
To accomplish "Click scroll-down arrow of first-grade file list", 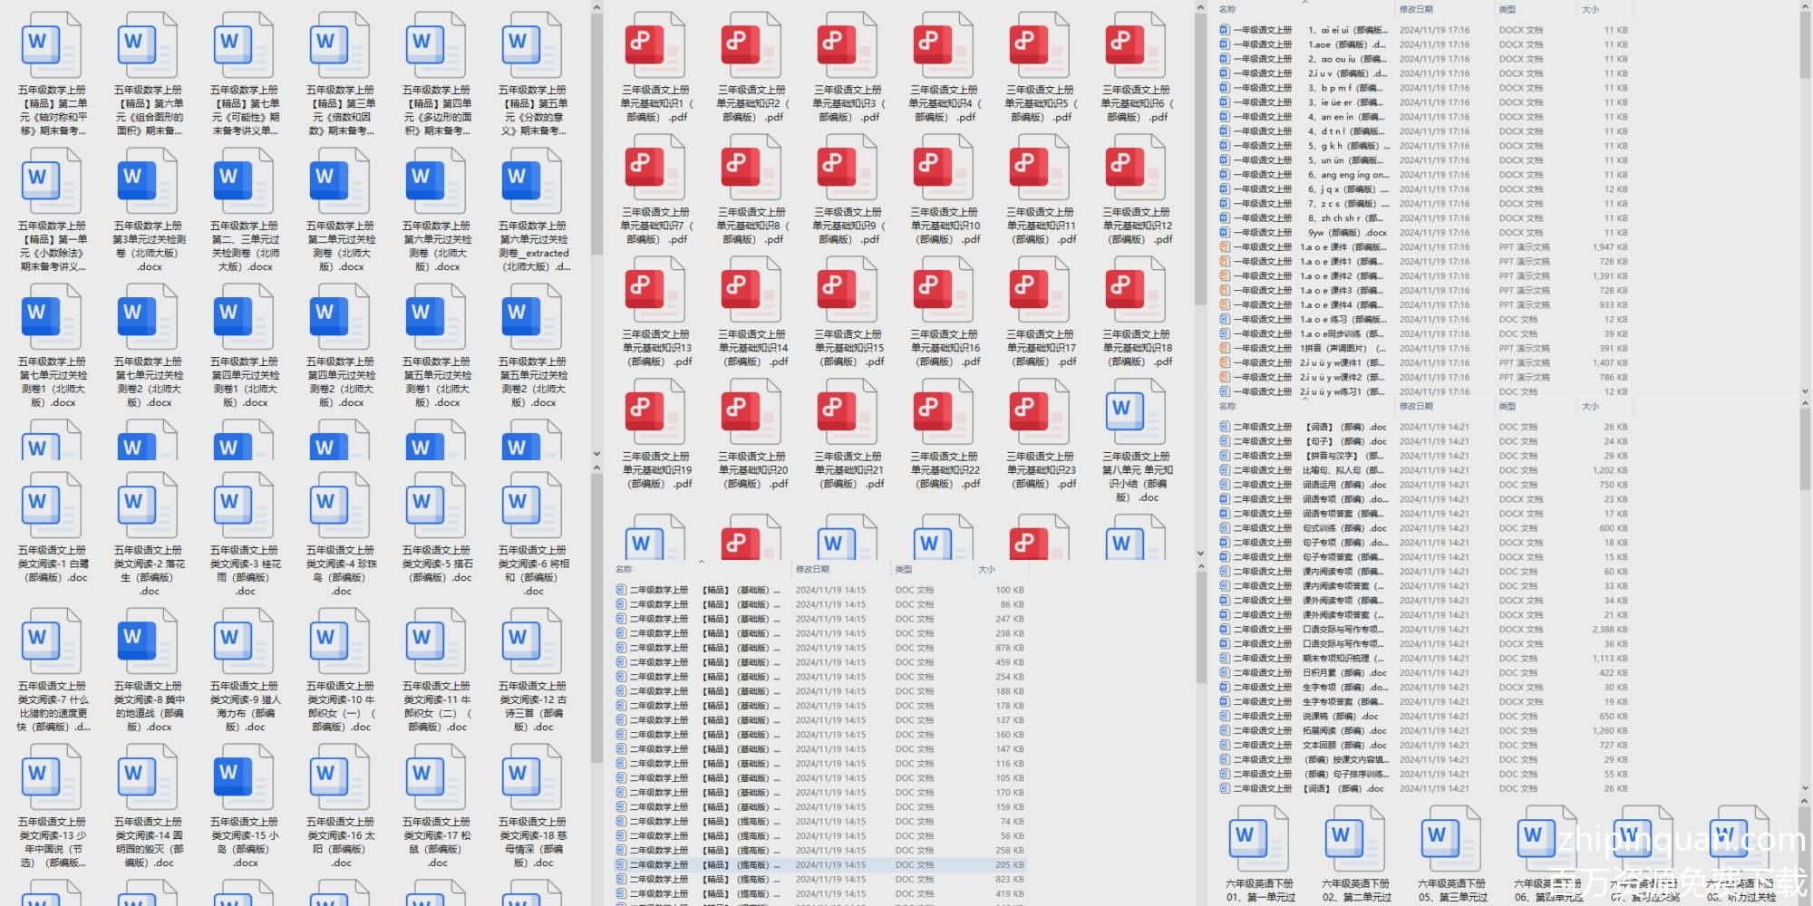I will (x=1804, y=391).
